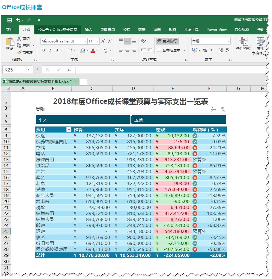Close the workbook document tab
The width and height of the screenshot is (272, 279).
pyautogui.click(x=76, y=82)
